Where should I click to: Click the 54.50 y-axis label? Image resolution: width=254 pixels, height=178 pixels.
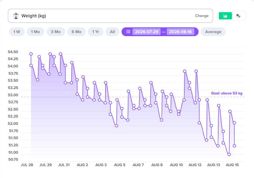tap(13, 52)
